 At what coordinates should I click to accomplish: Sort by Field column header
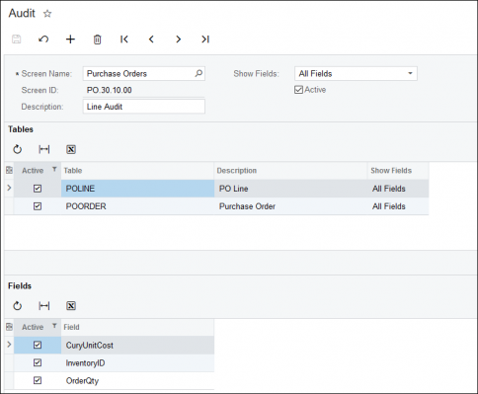137,327
